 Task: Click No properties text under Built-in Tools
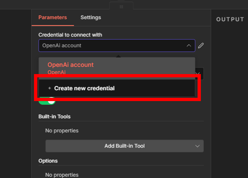[61, 131]
